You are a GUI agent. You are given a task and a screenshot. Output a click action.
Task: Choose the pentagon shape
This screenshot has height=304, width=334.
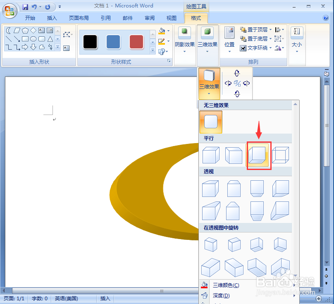point(25,31)
